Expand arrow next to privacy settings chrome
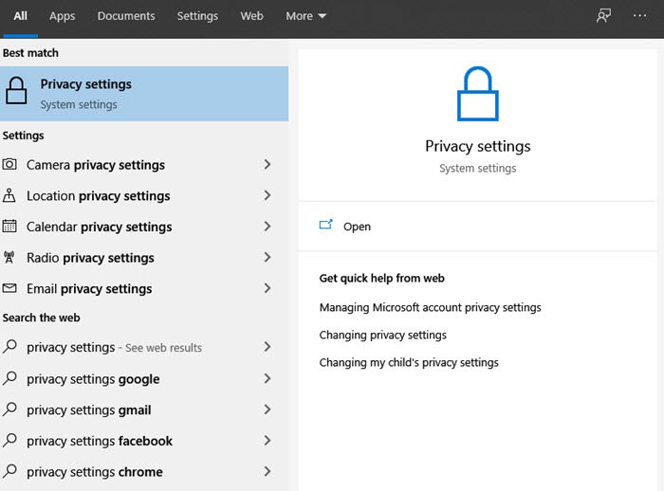 [267, 472]
